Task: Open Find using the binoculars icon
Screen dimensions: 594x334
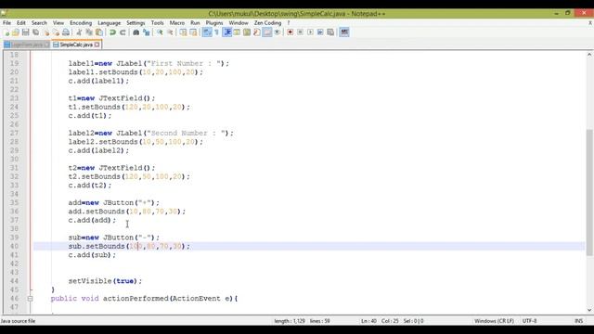Action: coord(136,32)
